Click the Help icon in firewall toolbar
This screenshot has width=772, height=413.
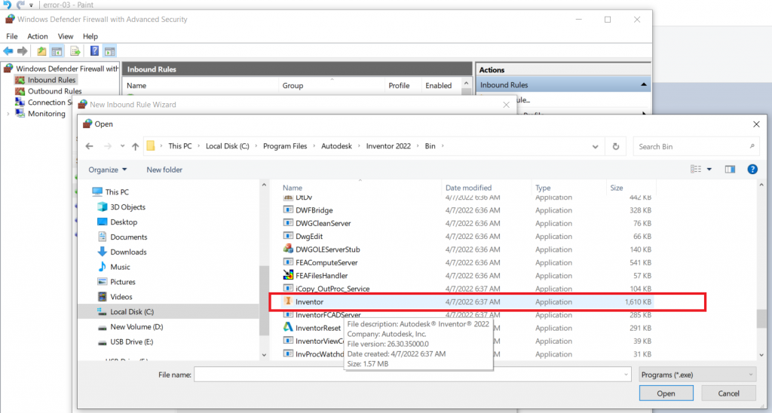(94, 51)
